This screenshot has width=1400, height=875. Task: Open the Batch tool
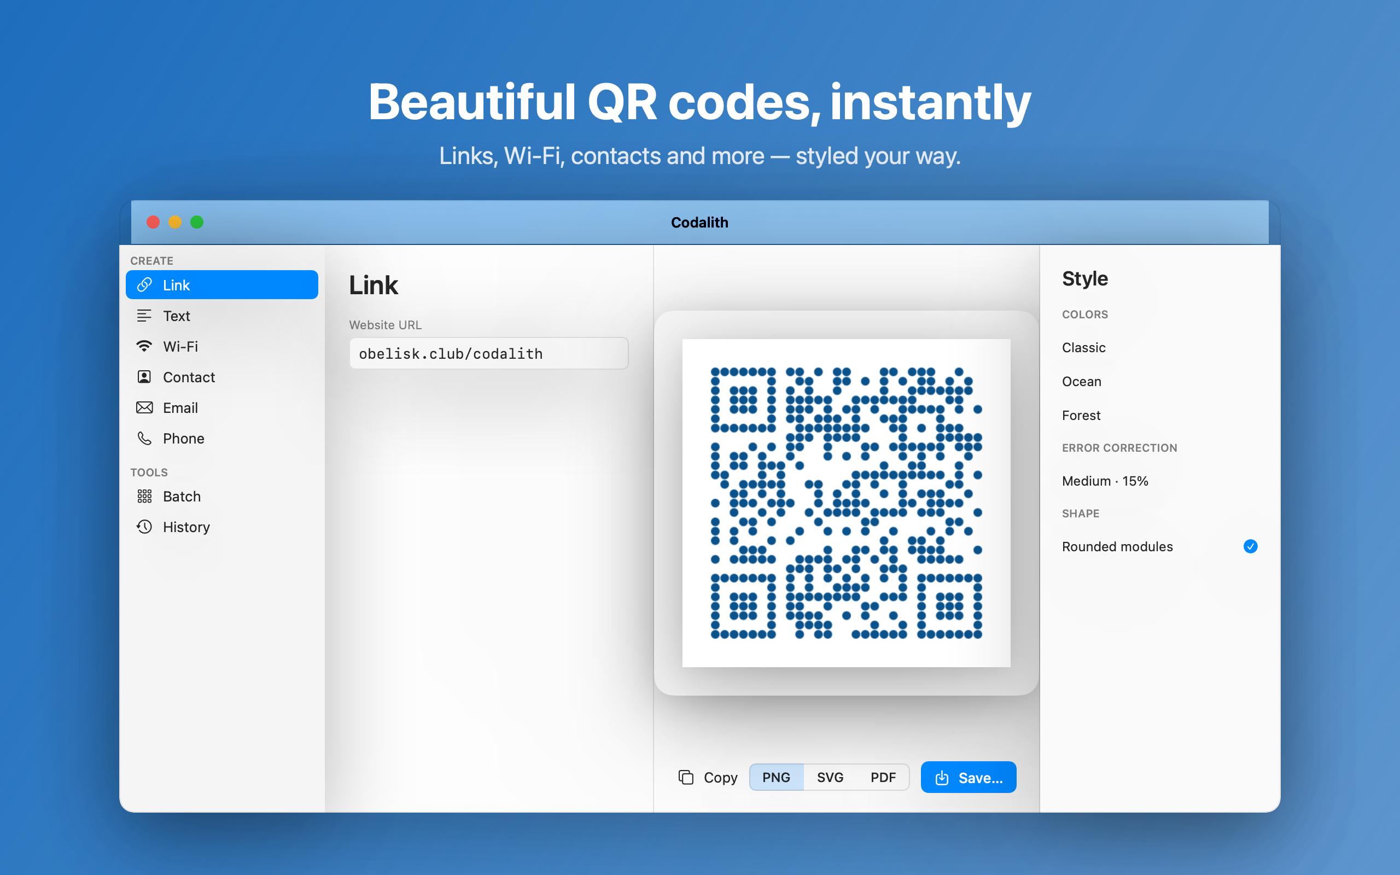tap(221, 496)
